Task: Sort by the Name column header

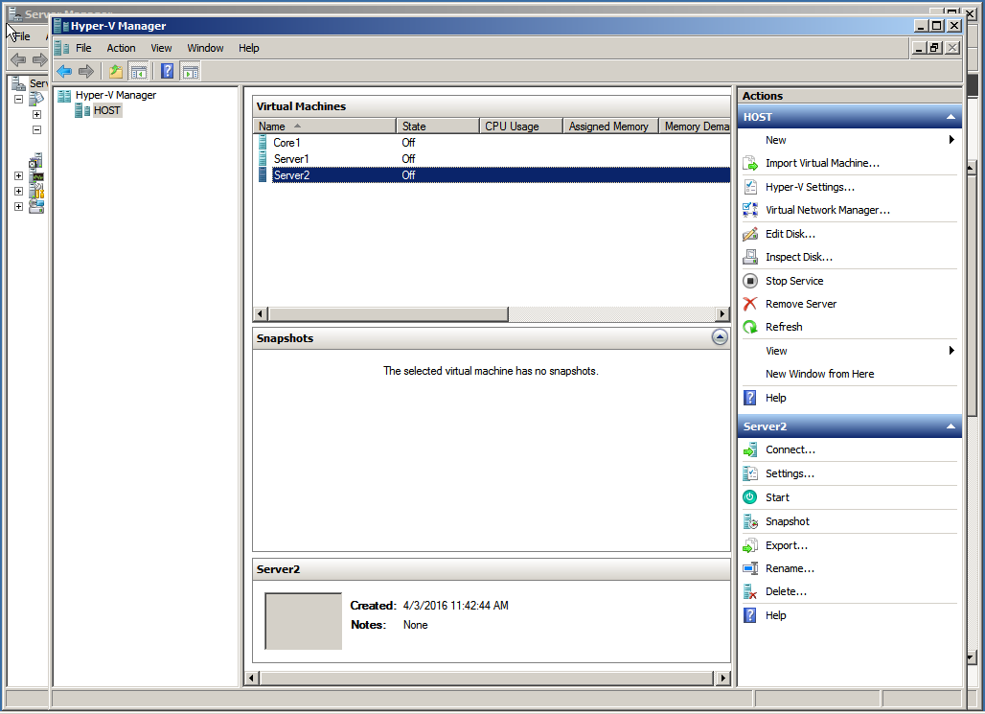Action: (325, 127)
